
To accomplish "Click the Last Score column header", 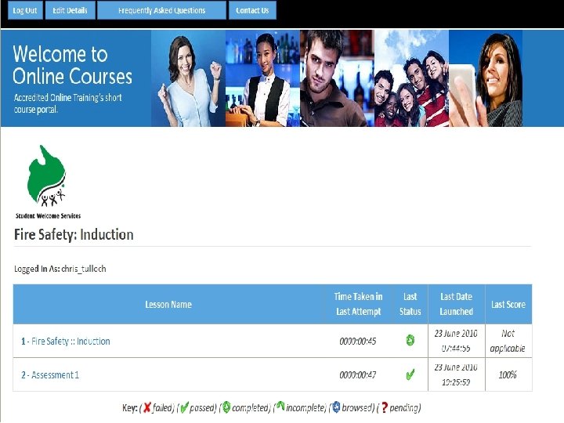I will [x=508, y=304].
